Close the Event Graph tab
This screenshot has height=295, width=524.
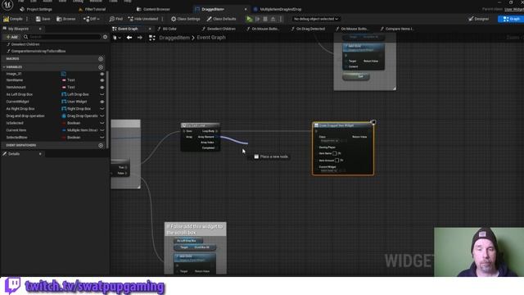(x=150, y=29)
